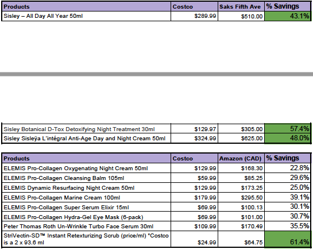Click the $305.00 price cell
The image size is (313, 249).
241,129
